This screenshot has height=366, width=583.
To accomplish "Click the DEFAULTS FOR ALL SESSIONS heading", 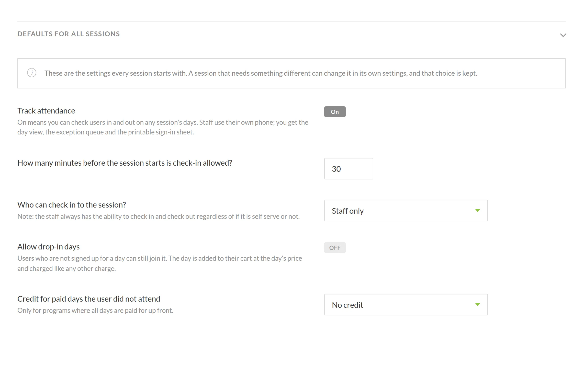I will [x=69, y=34].
